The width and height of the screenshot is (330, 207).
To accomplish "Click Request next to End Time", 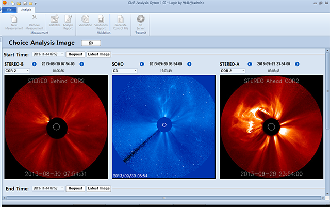I will coord(75,188).
